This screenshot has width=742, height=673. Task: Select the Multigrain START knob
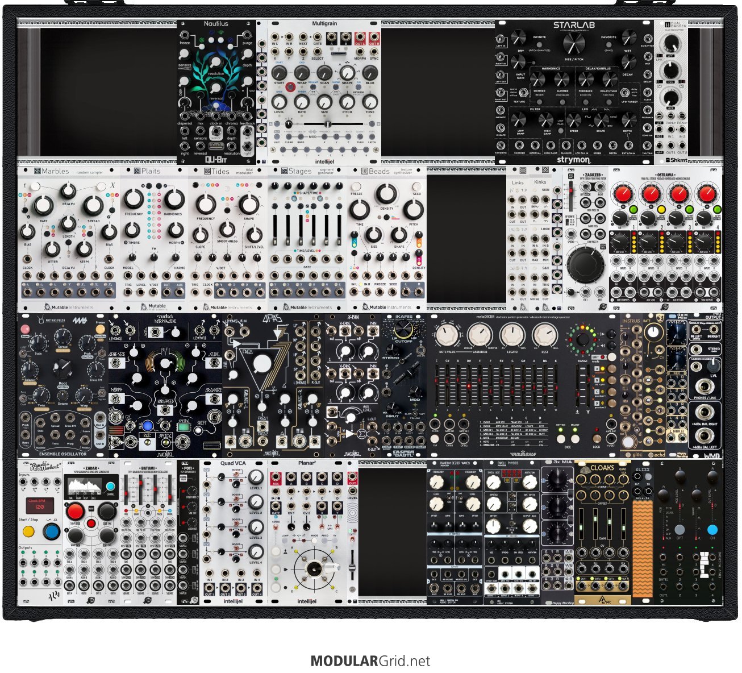[x=279, y=72]
